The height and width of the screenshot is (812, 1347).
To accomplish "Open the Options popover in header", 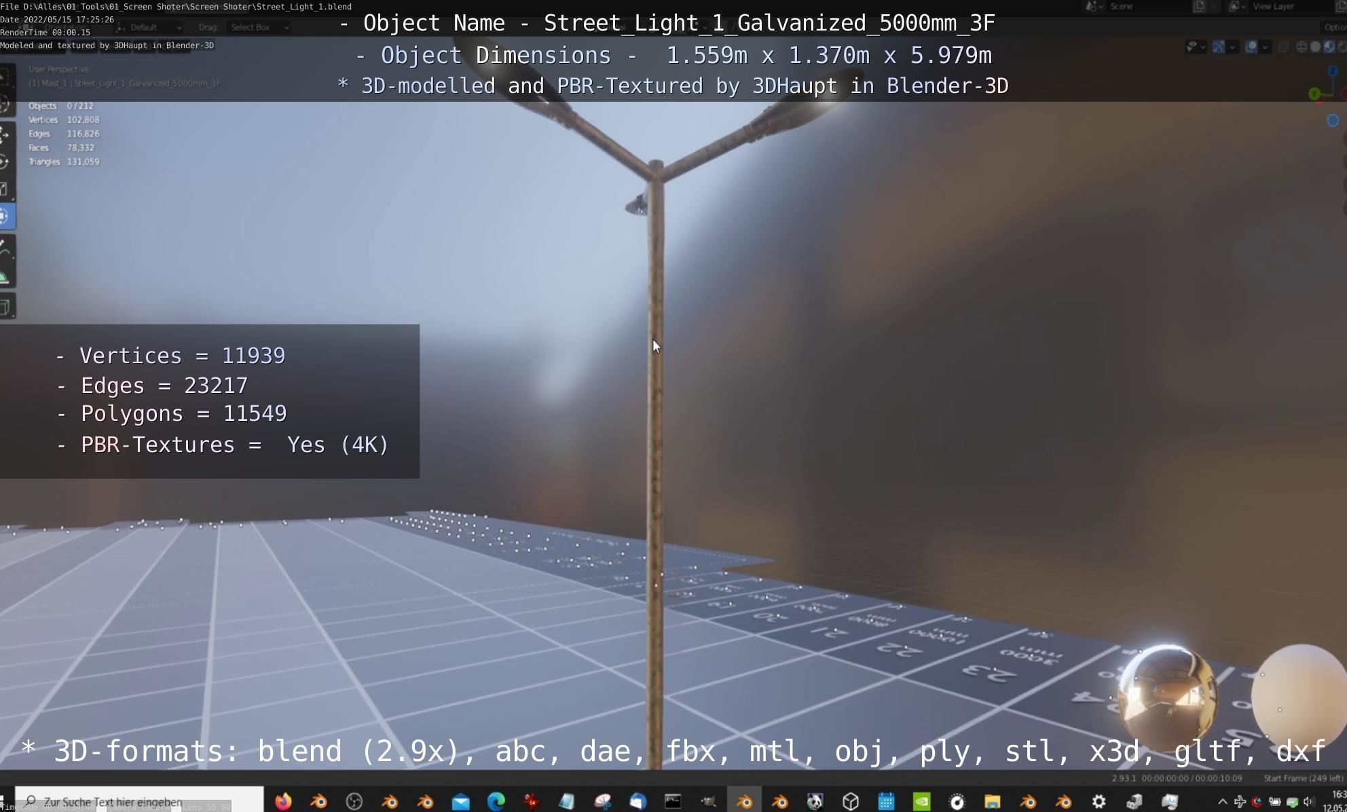I will pos(1335,27).
